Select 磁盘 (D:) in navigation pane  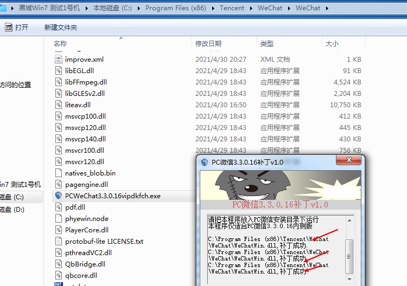12,209
